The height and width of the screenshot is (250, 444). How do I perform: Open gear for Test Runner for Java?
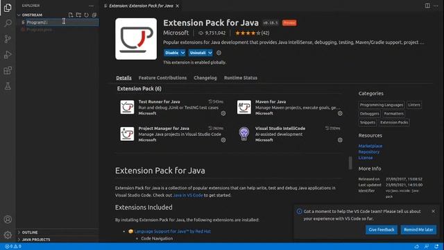pyautogui.click(x=223, y=113)
